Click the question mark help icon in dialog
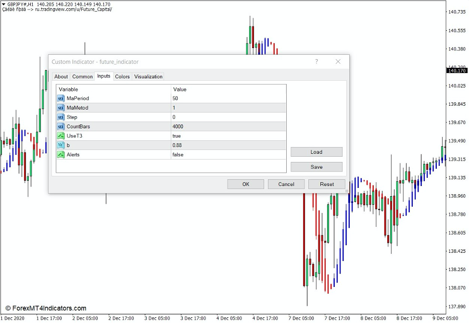This screenshot has width=470, height=323. tap(317, 62)
